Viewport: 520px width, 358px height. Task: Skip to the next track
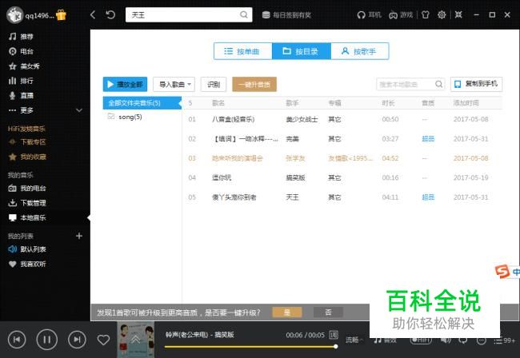point(77,340)
